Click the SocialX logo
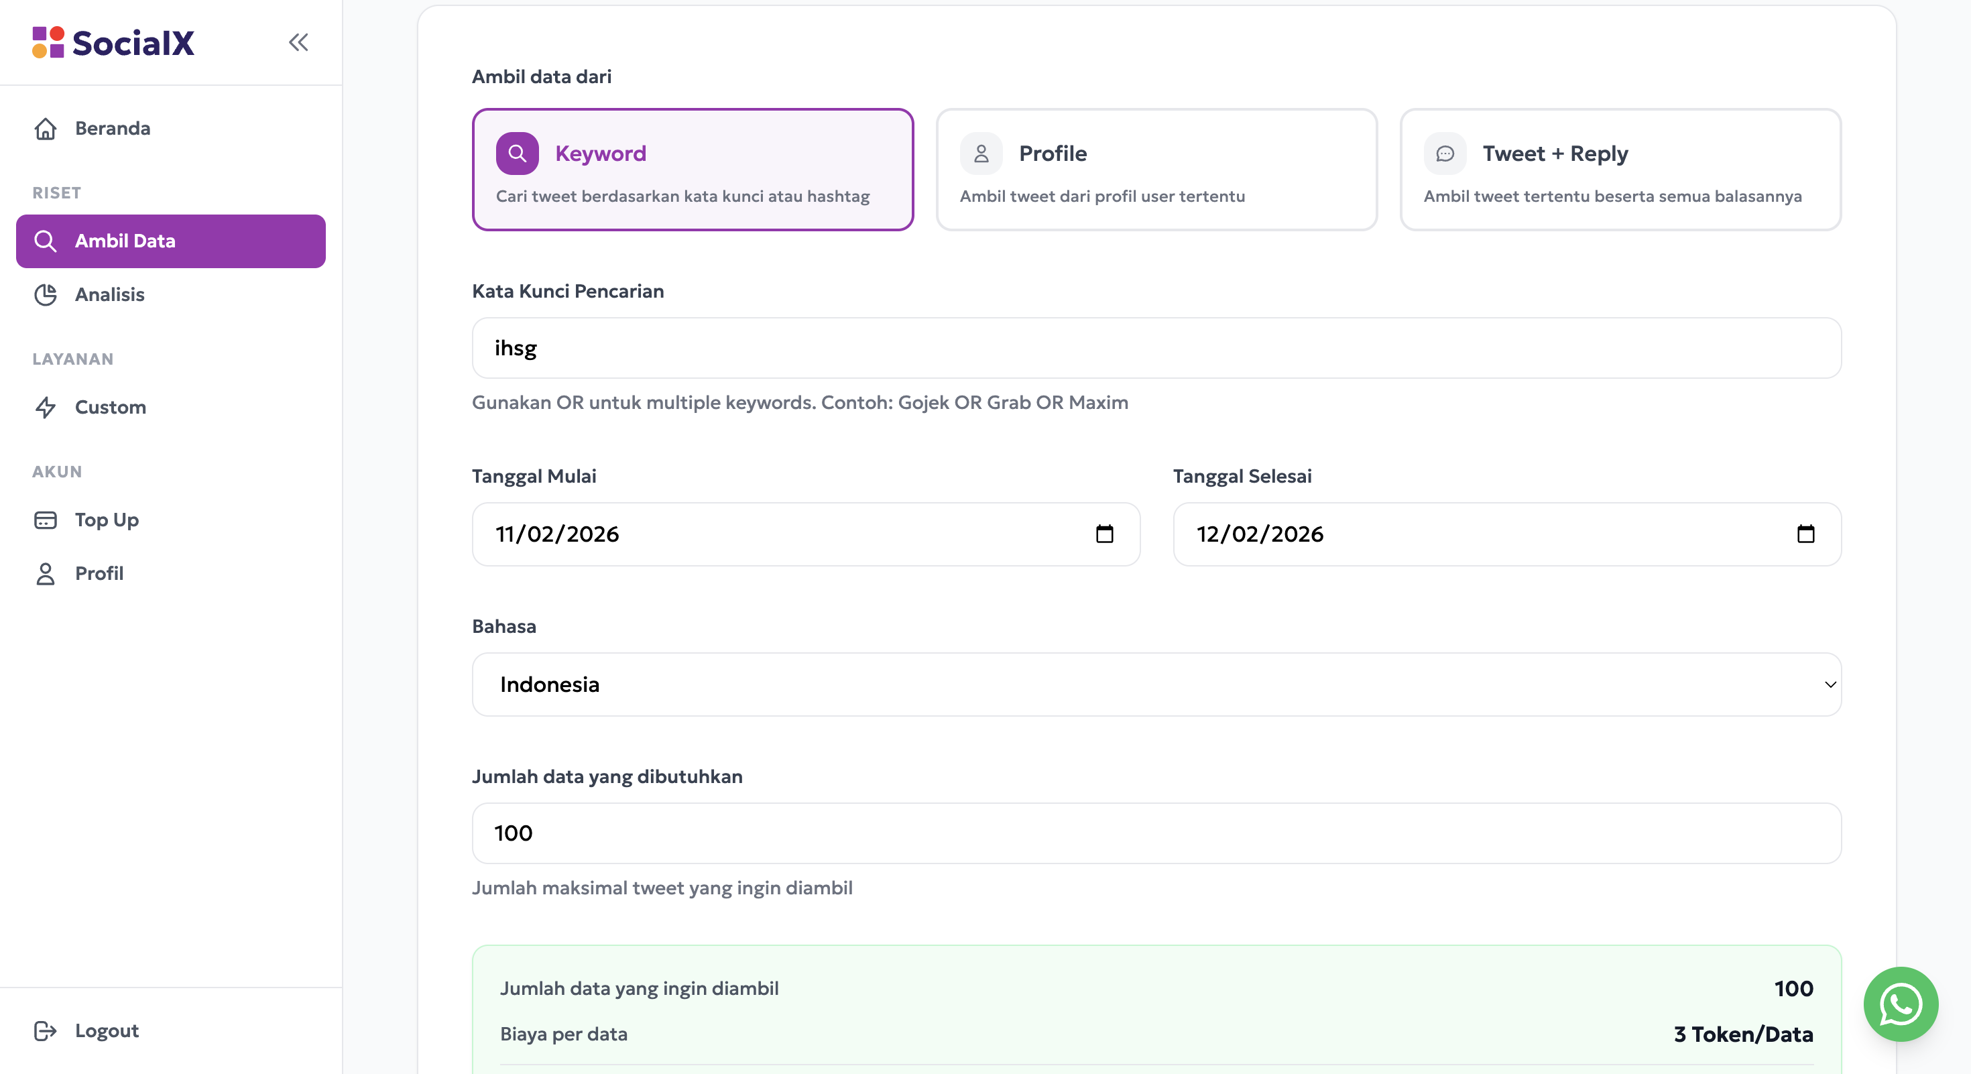The image size is (1971, 1074). 113,43
